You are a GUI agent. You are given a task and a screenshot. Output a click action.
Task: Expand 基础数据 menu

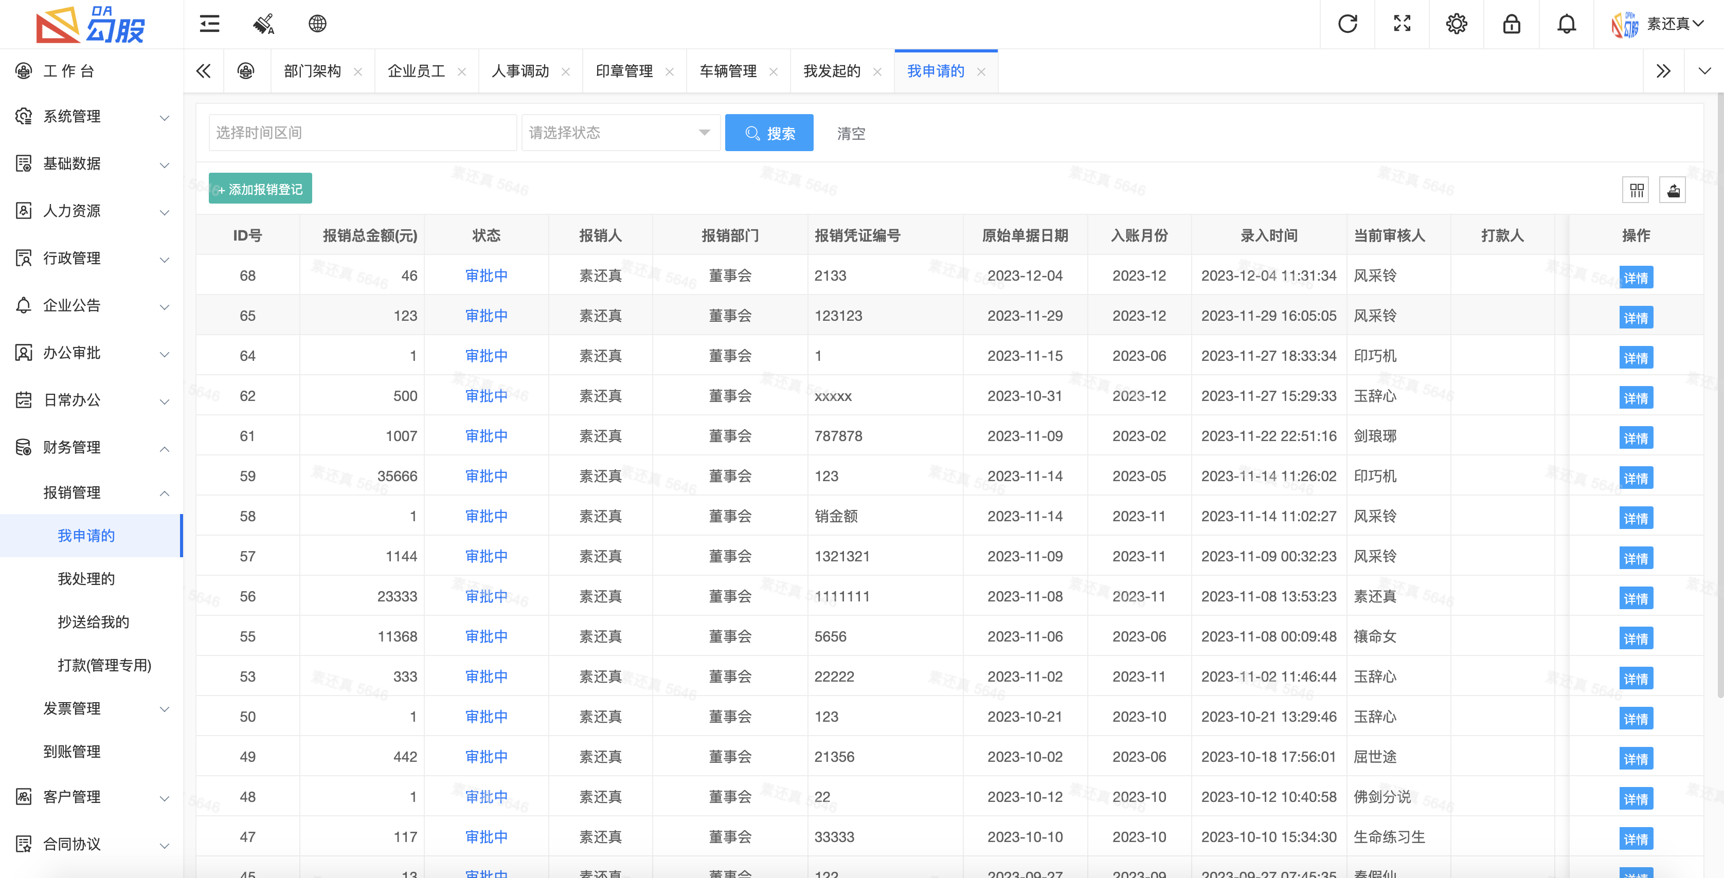91,164
